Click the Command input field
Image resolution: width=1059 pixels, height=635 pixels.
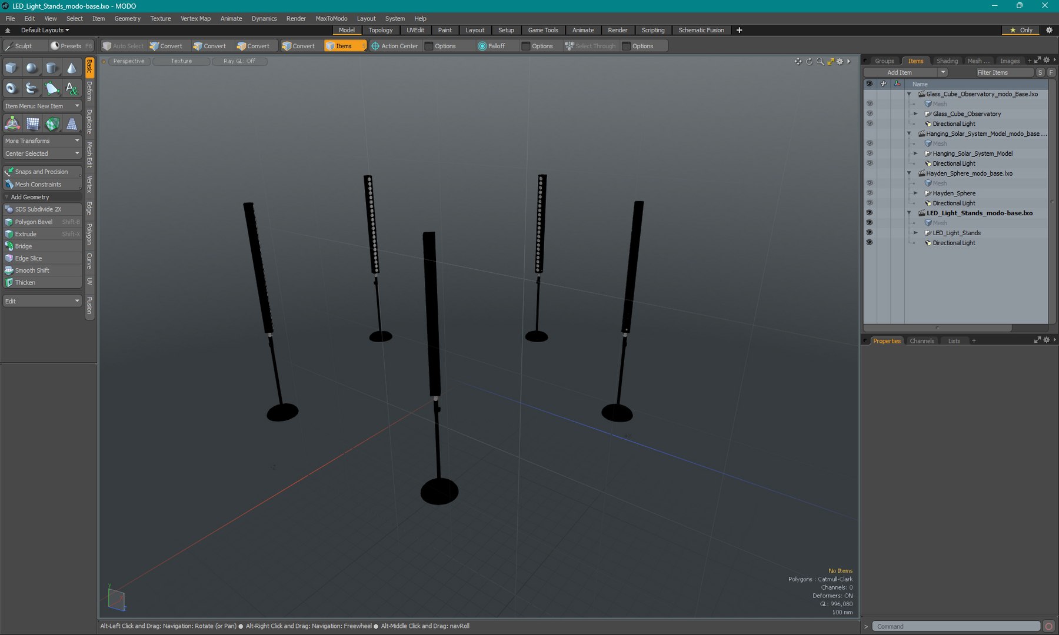tap(956, 626)
